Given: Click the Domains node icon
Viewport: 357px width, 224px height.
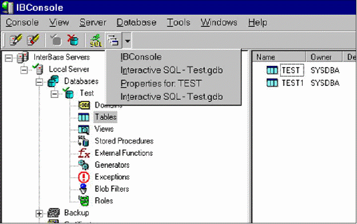Looking at the screenshot, I should point(84,105).
